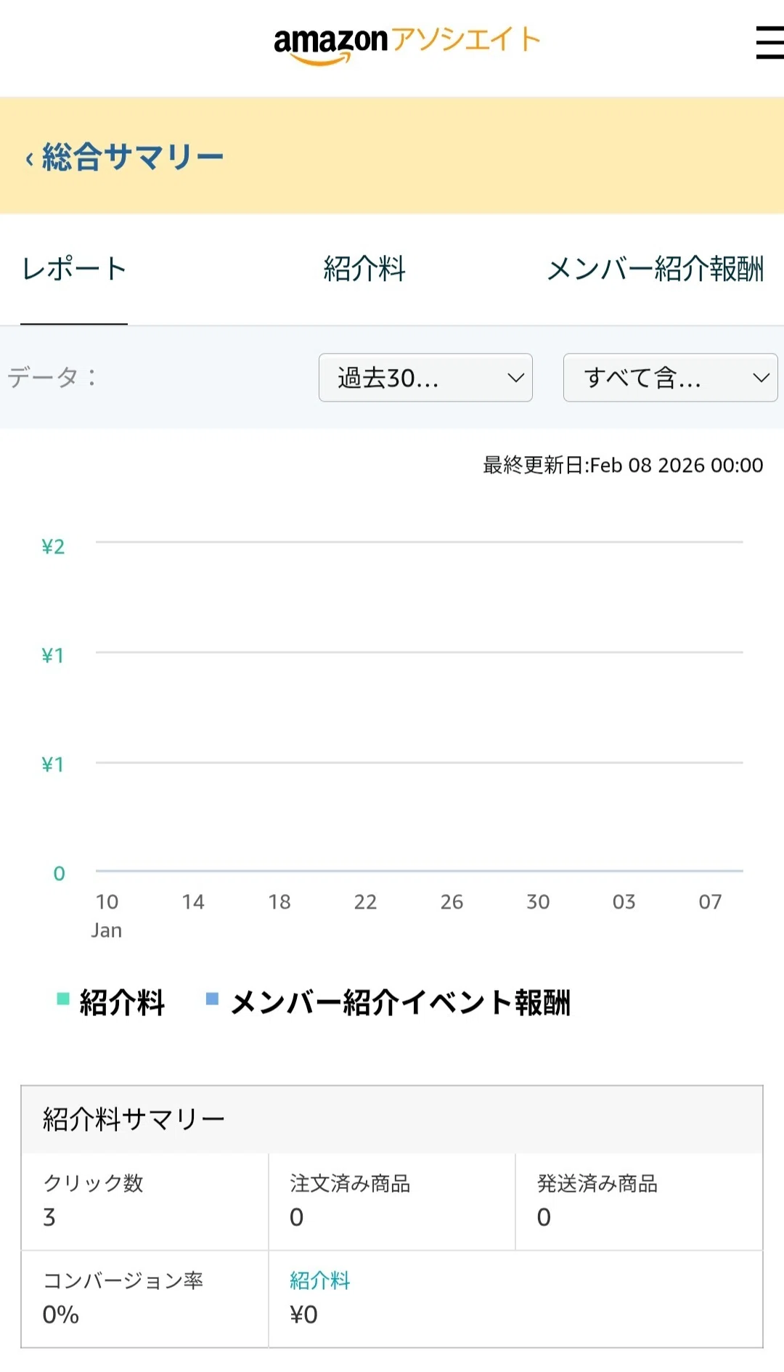The width and height of the screenshot is (784, 1372).
Task: Toggle the blue メンバー紹介イベント報酬 legend marker
Action: click(213, 999)
